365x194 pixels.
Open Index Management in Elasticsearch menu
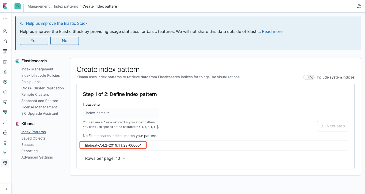37,69
